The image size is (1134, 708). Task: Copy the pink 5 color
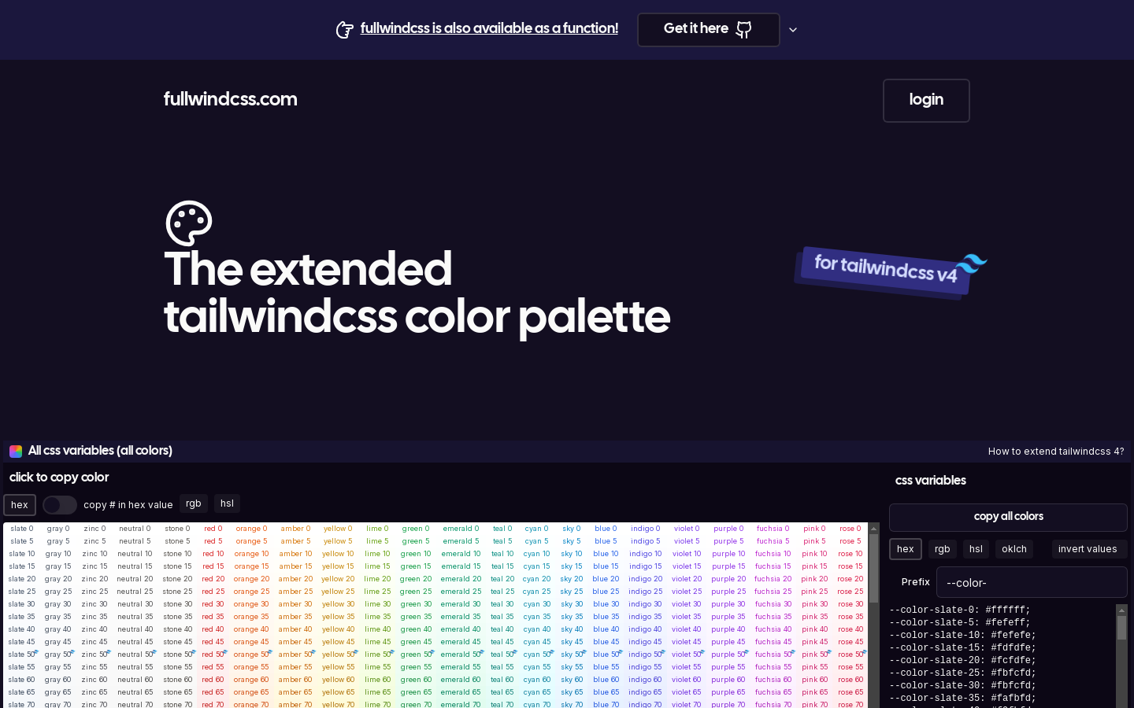814,541
